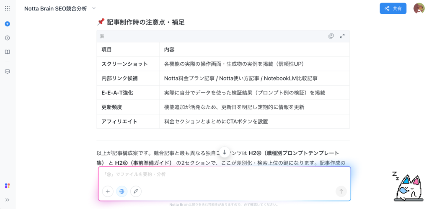
Task: Select the E-E-A-T強化 cell
Action: [128, 93]
